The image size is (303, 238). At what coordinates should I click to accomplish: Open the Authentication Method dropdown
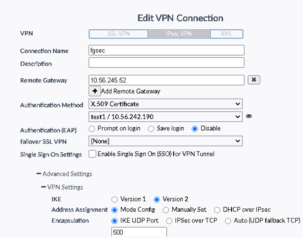pos(165,104)
